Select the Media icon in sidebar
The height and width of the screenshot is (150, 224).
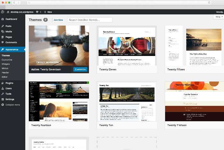coord(3,32)
